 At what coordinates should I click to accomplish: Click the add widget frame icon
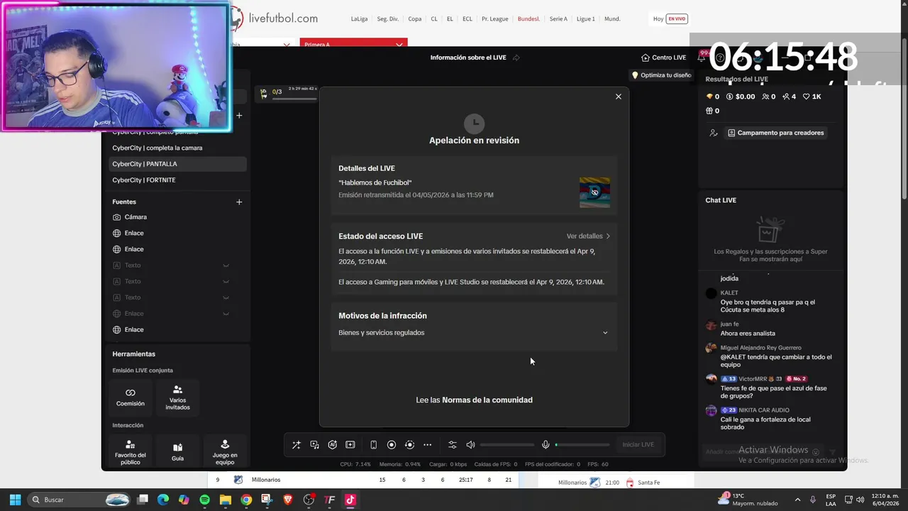[x=350, y=445]
